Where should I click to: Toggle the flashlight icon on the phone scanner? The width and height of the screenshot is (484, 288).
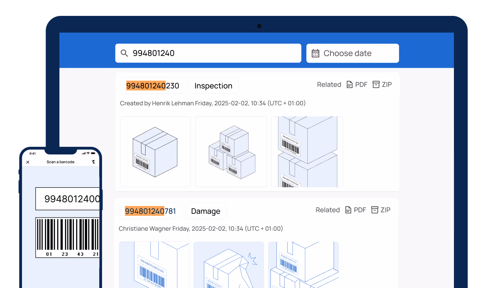(x=93, y=162)
